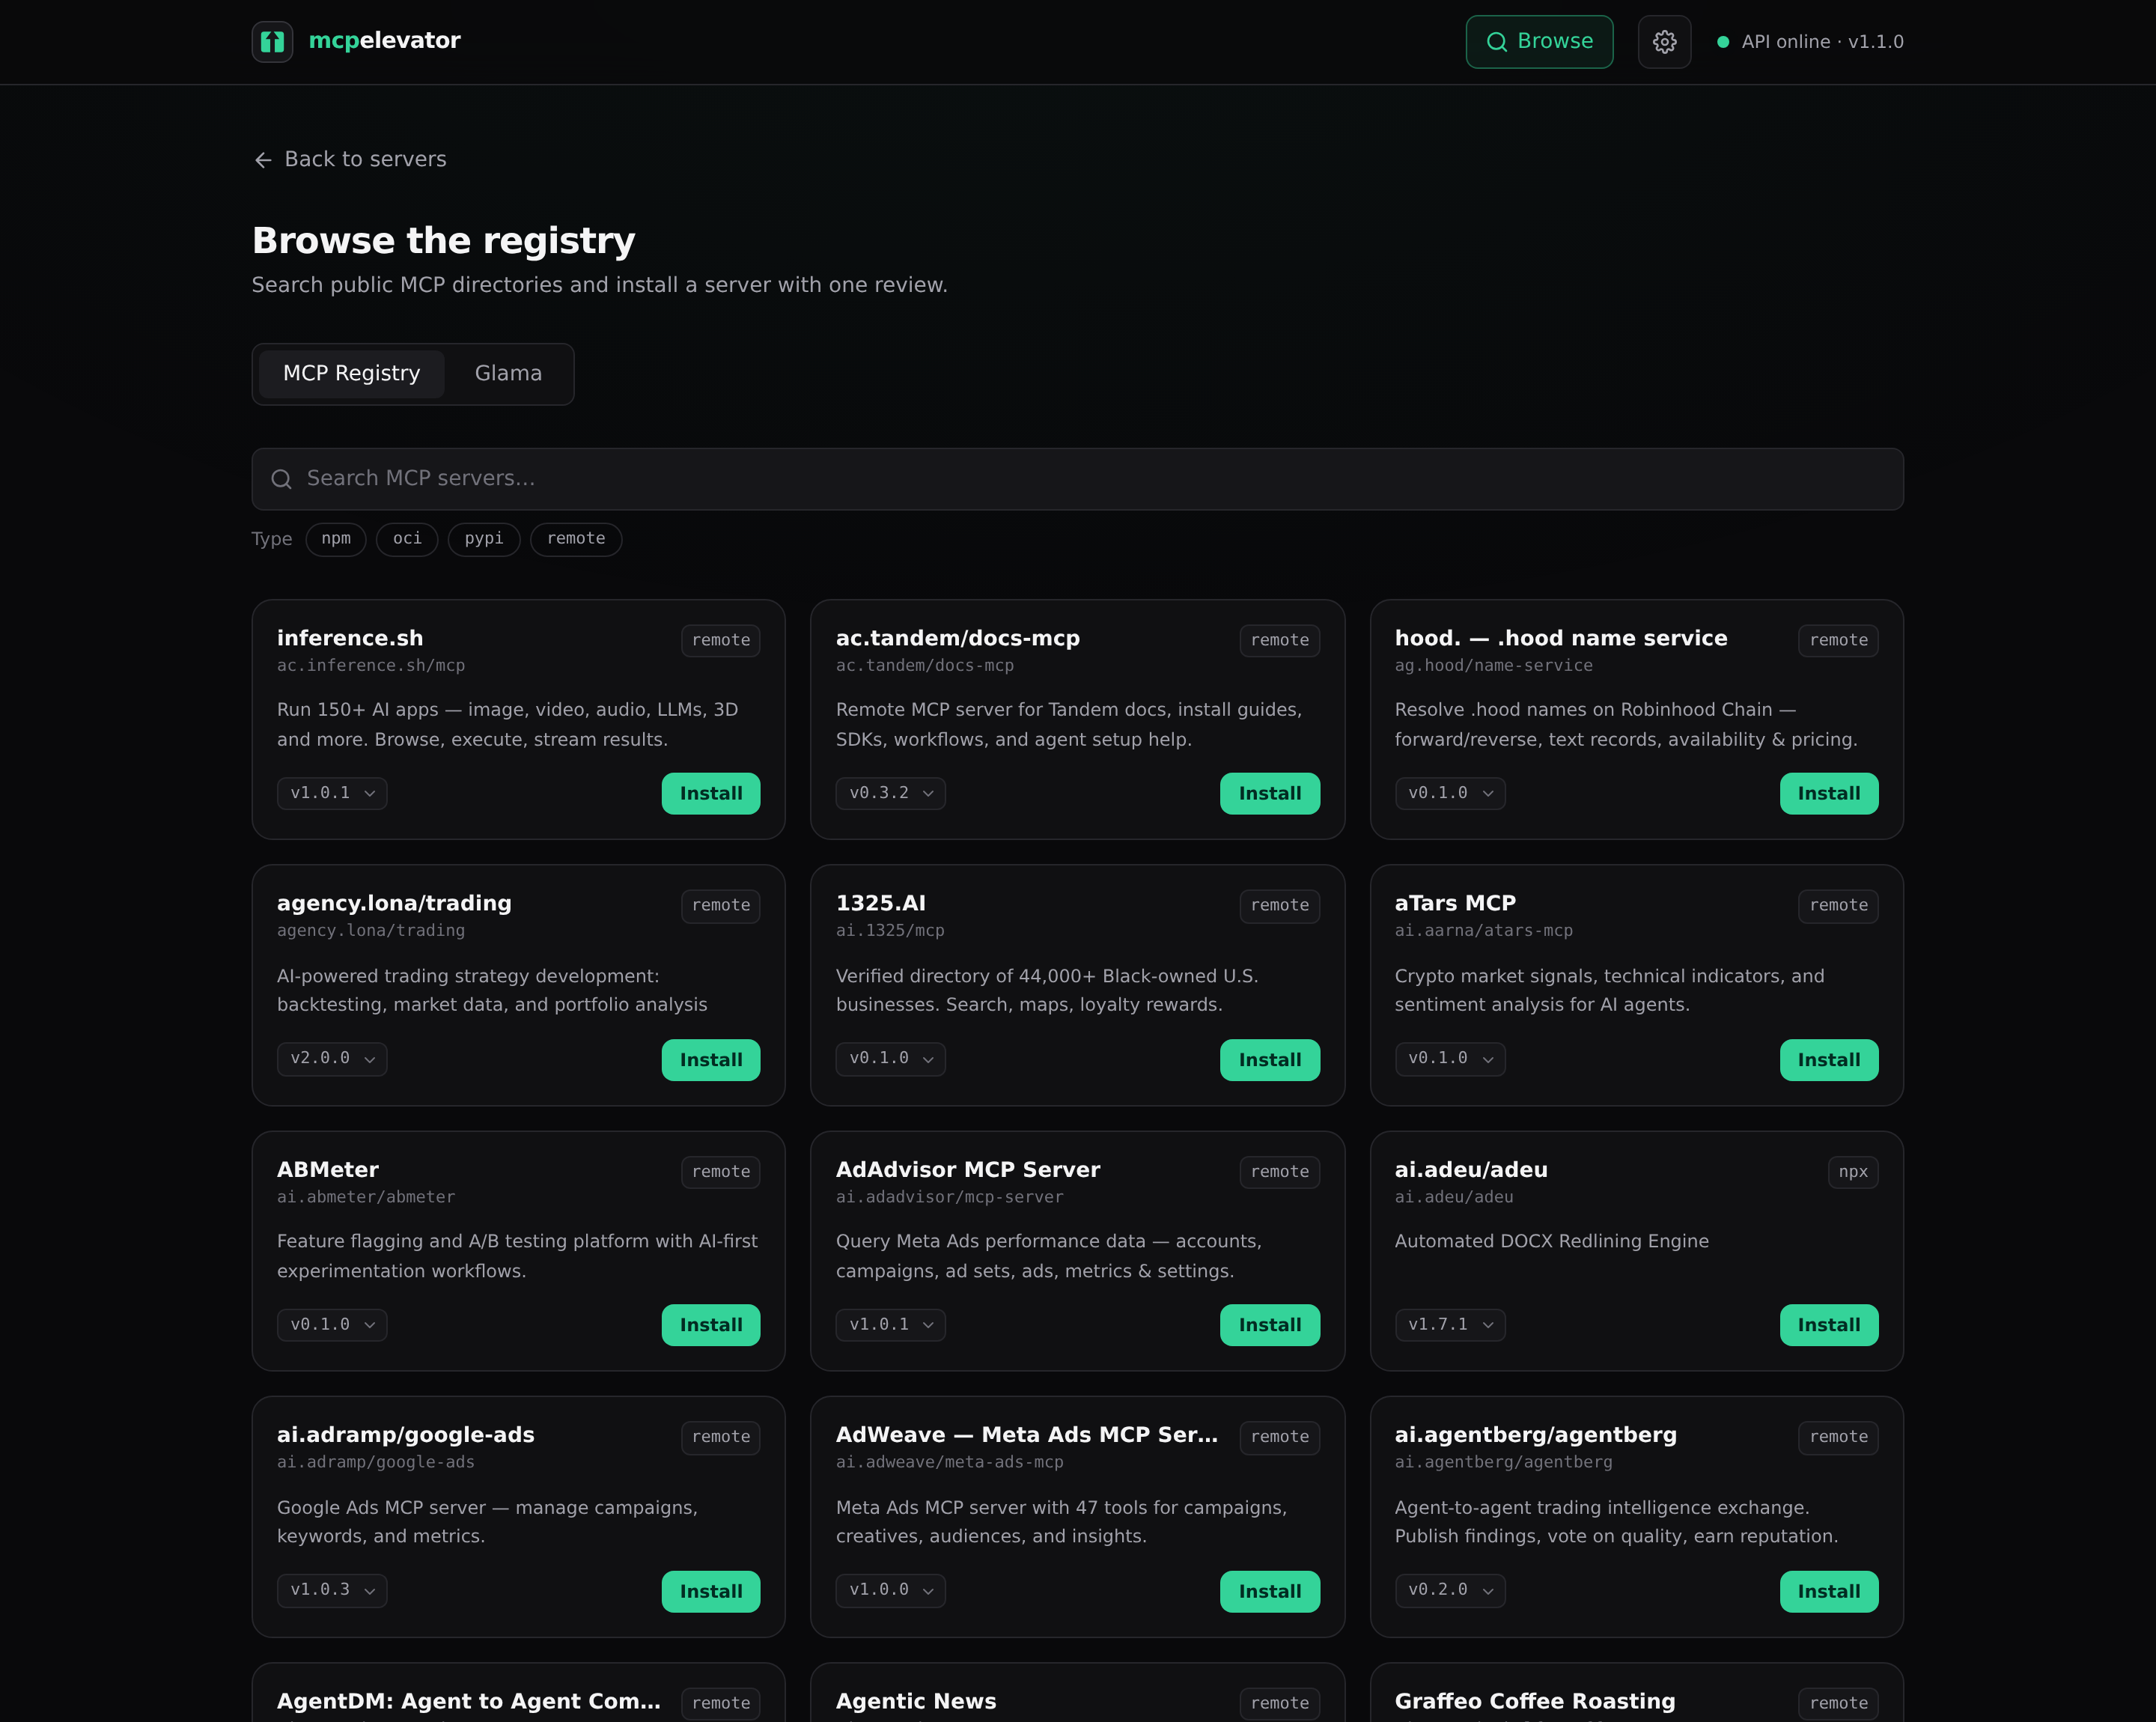Expand the v1.0.1 version dropdown for inference.sh

[332, 793]
